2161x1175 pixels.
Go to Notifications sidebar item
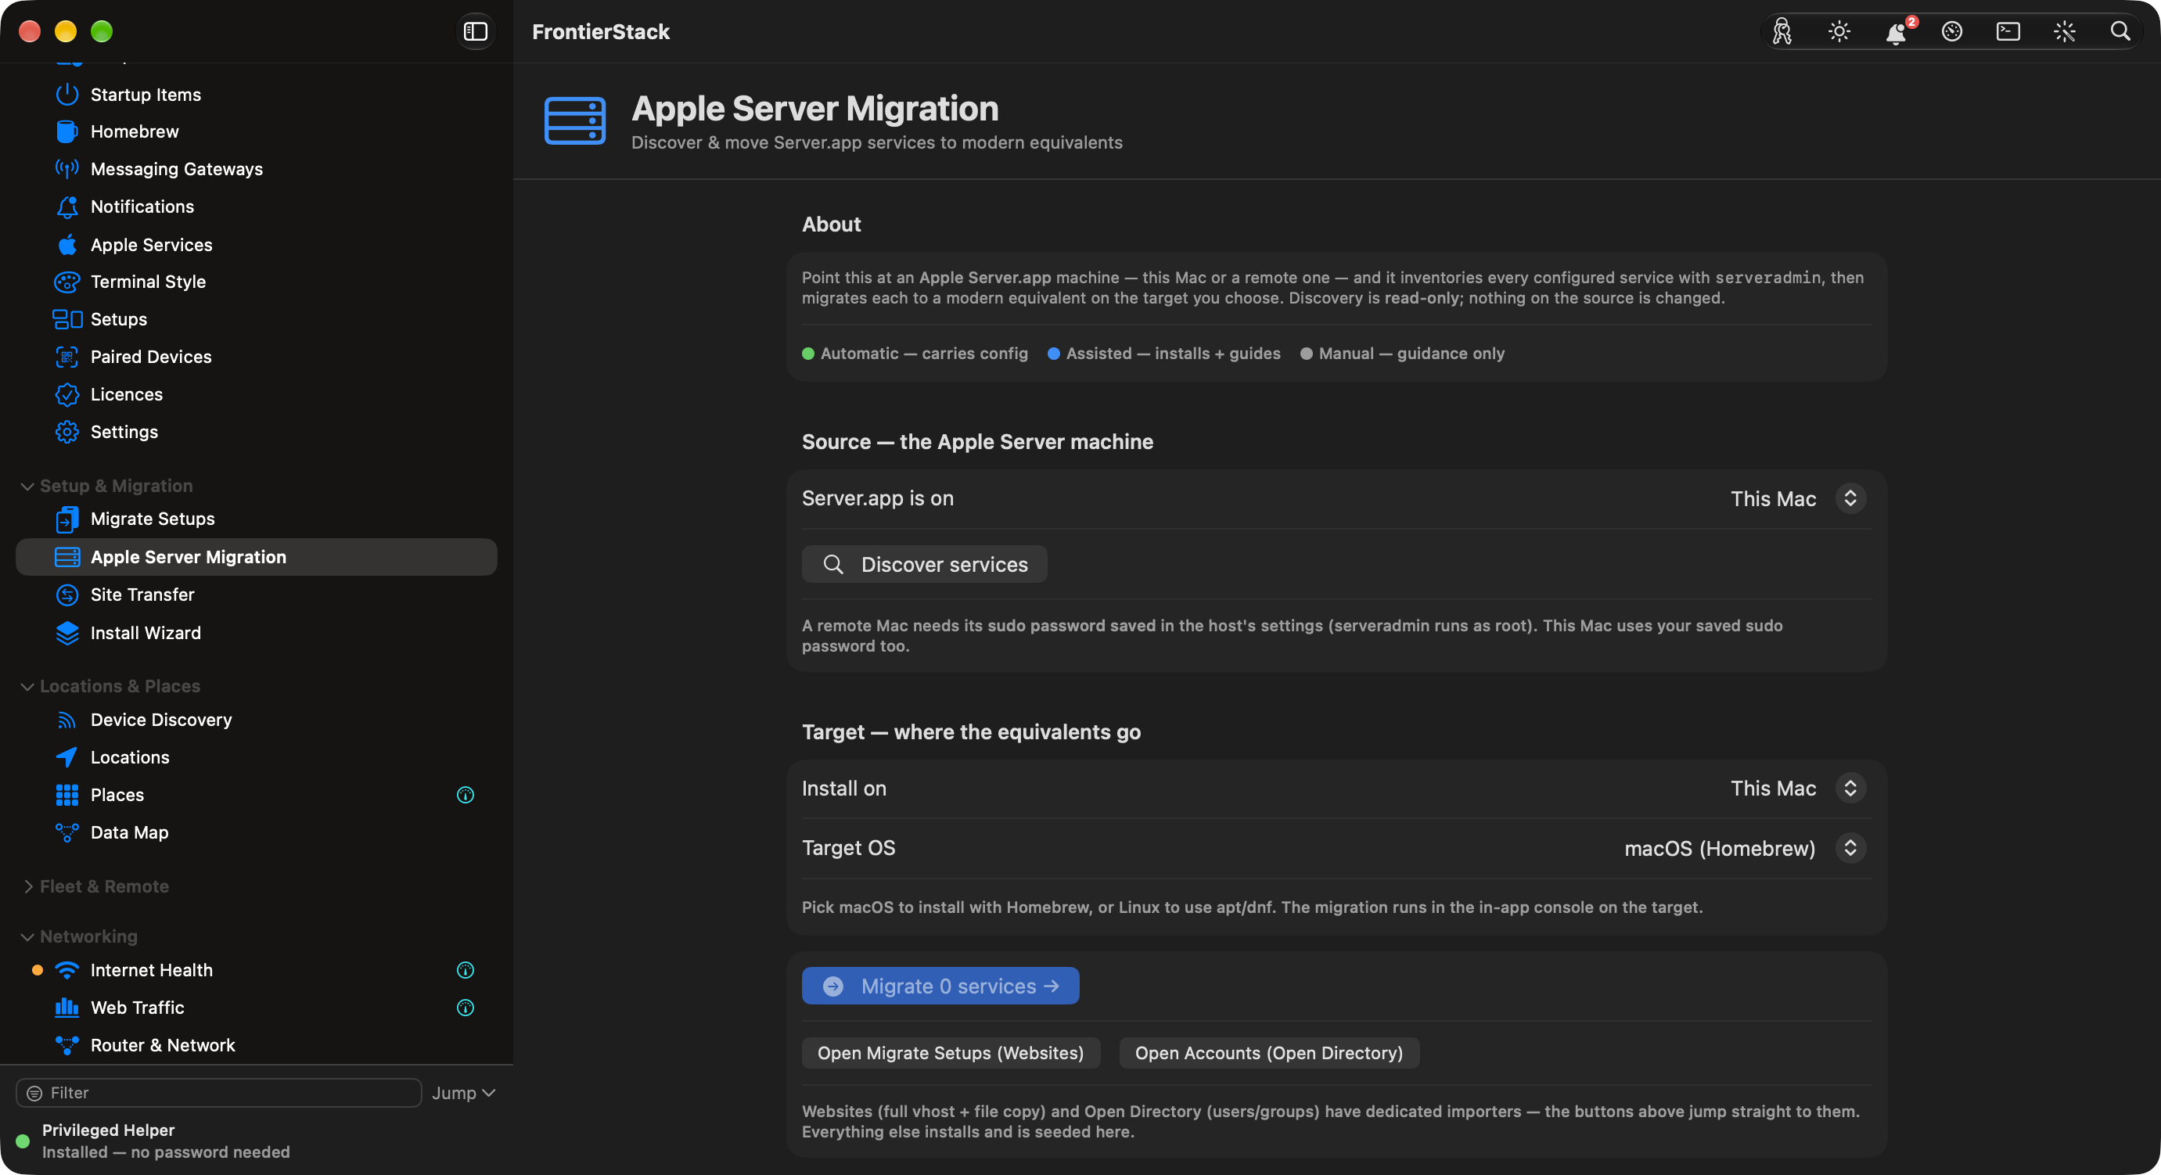(257, 207)
